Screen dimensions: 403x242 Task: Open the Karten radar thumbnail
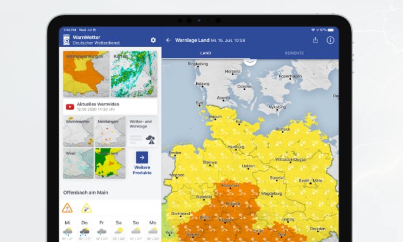tap(134, 74)
